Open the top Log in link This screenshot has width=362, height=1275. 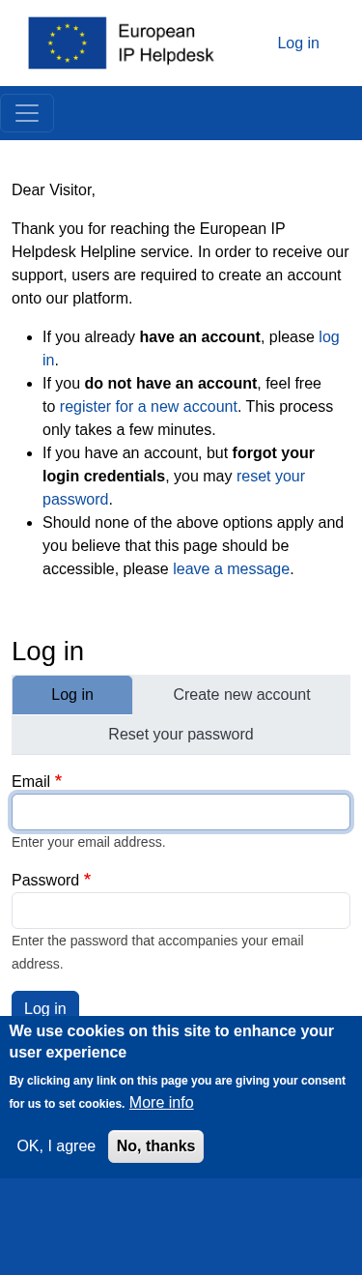298,43
